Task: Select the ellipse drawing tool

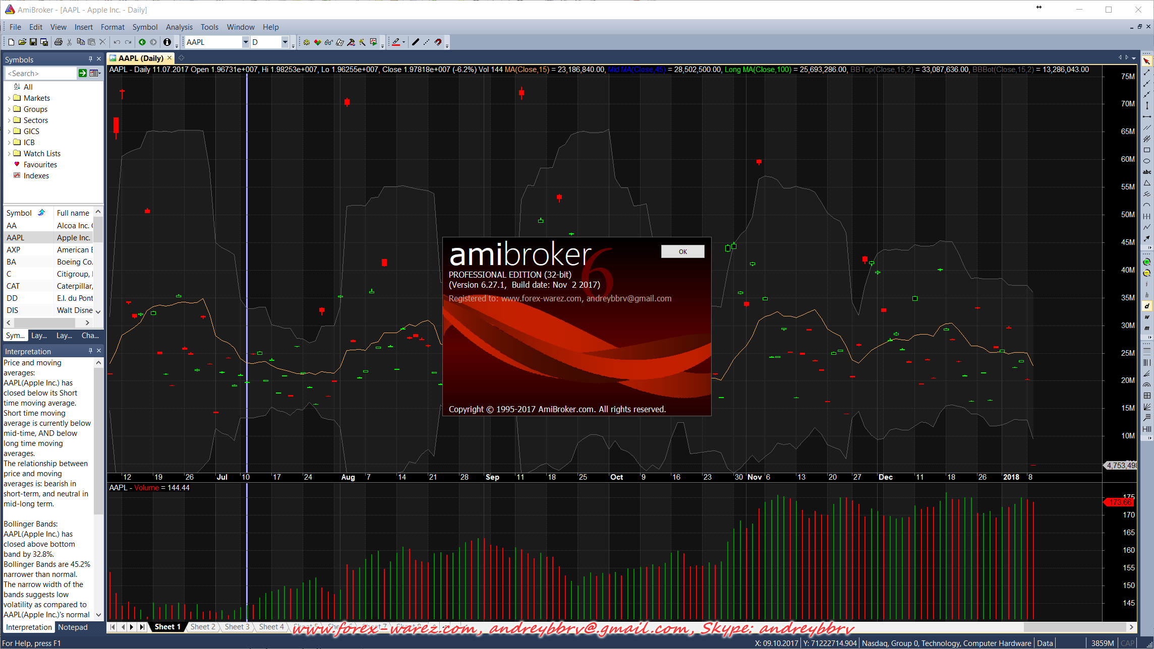Action: coord(1146,161)
